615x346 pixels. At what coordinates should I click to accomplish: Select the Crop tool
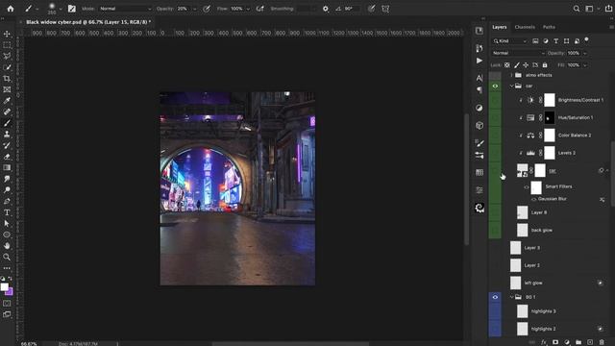(x=7, y=79)
